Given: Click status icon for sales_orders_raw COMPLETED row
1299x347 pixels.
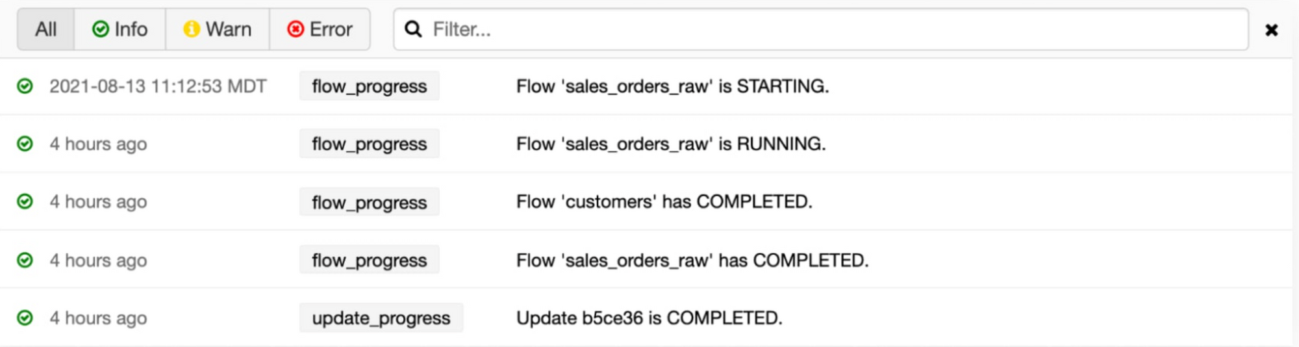Looking at the screenshot, I should [x=25, y=260].
